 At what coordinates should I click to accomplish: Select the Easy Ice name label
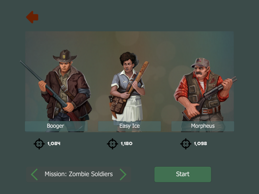point(129,126)
